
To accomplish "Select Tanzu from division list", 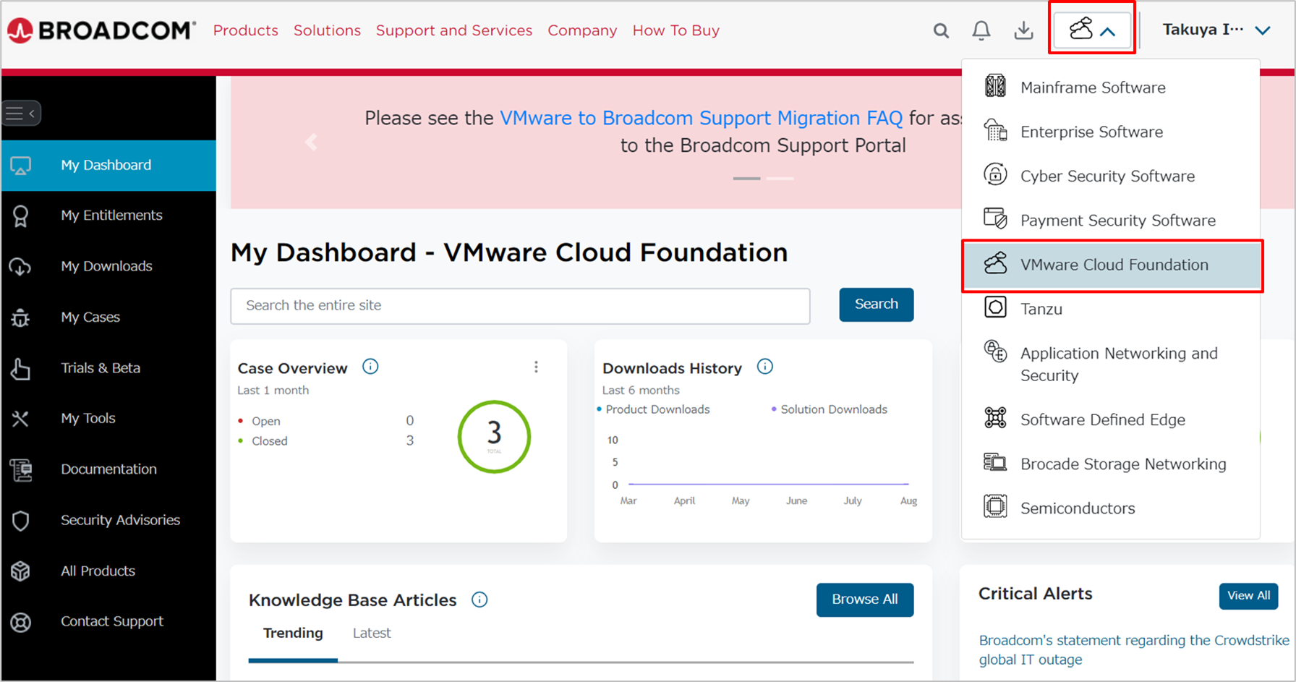I will (1111, 309).
